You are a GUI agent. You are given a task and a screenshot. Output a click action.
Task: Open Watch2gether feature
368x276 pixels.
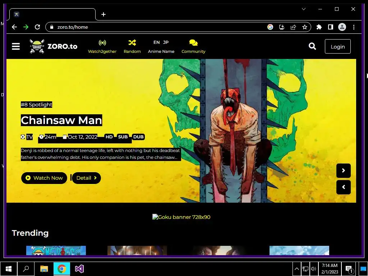pos(102,46)
